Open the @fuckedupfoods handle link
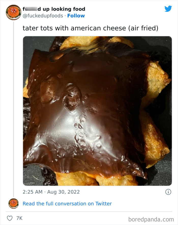This screenshot has height=225, width=178. click(43, 16)
